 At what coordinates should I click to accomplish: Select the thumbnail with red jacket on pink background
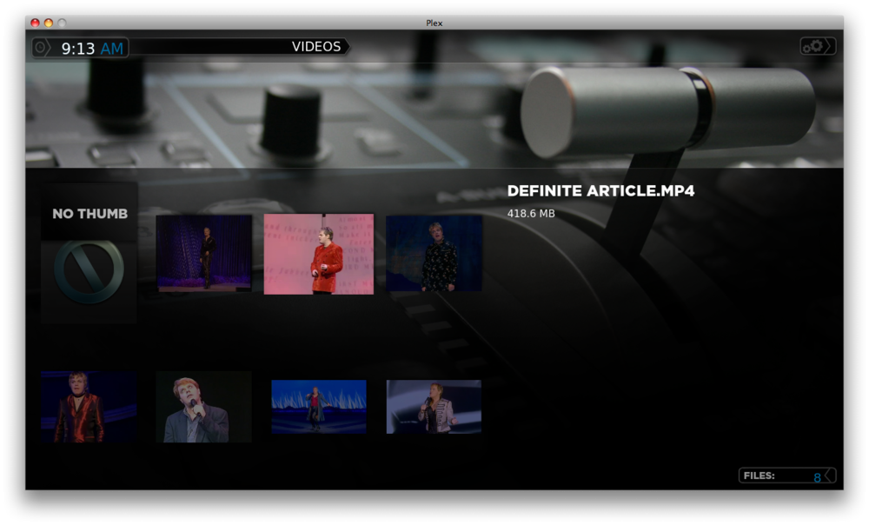(x=319, y=254)
